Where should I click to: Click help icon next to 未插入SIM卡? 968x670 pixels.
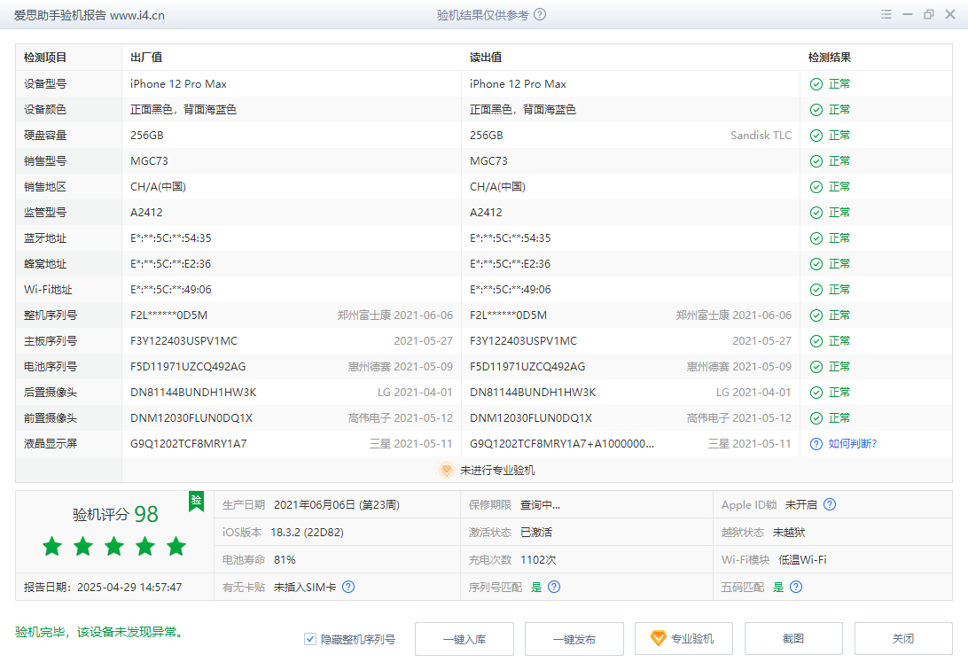pos(348,587)
